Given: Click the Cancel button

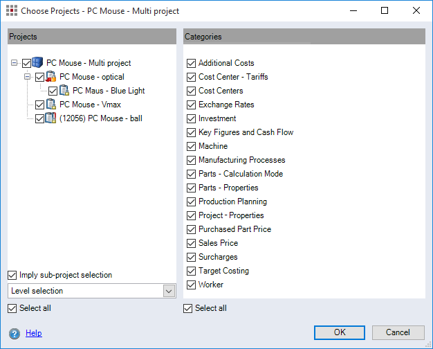Looking at the screenshot, I should coord(398,332).
